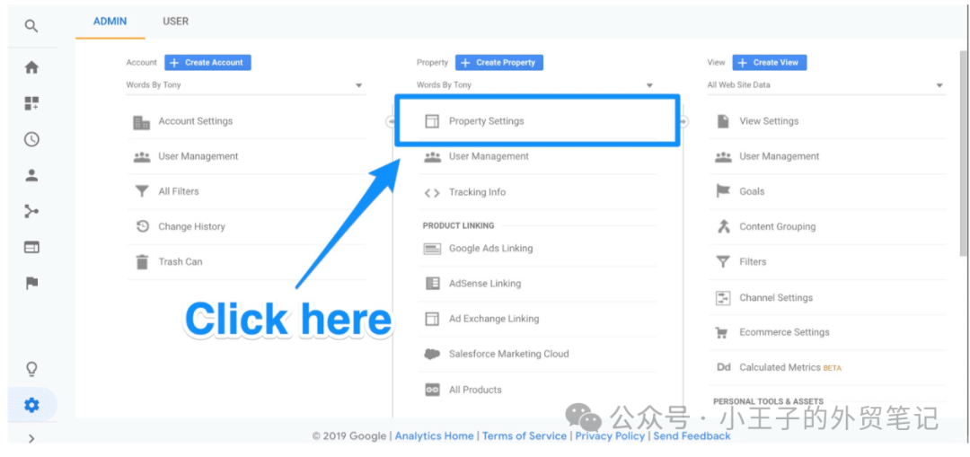970x457 pixels.
Task: Open Realtime clock icon in sidebar
Action: point(31,139)
